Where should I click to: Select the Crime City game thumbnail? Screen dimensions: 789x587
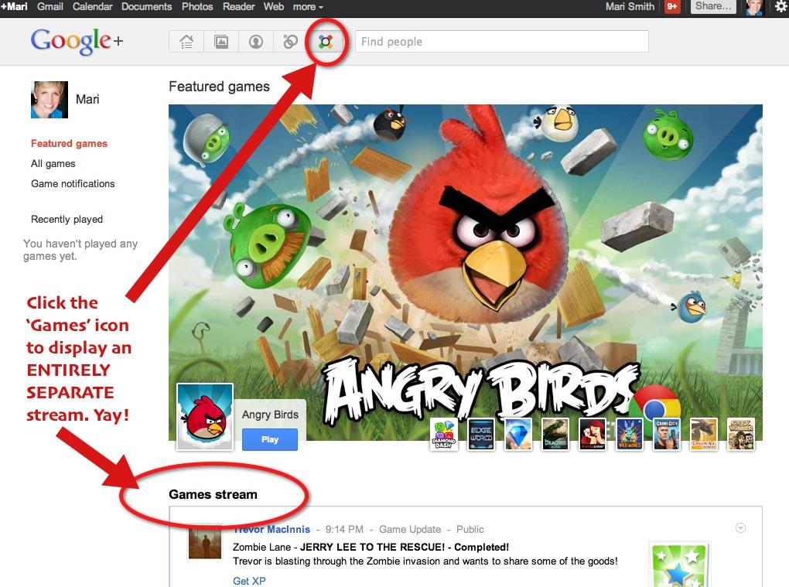(667, 434)
